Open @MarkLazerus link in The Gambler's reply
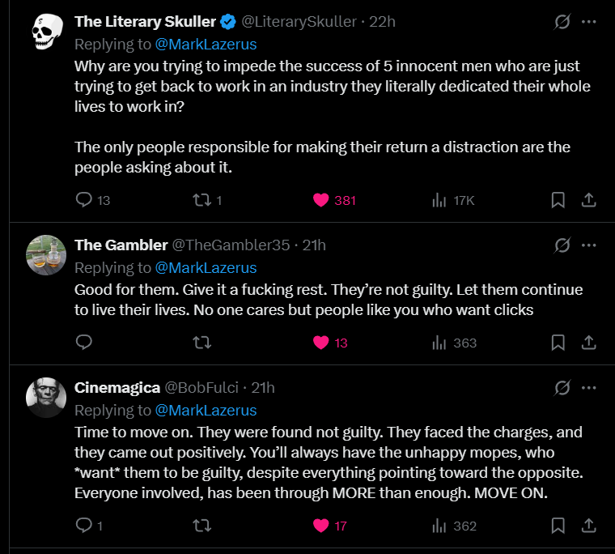 click(206, 267)
